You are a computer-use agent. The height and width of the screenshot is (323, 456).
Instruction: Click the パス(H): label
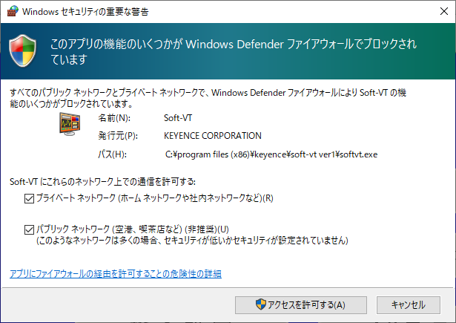[112, 154]
